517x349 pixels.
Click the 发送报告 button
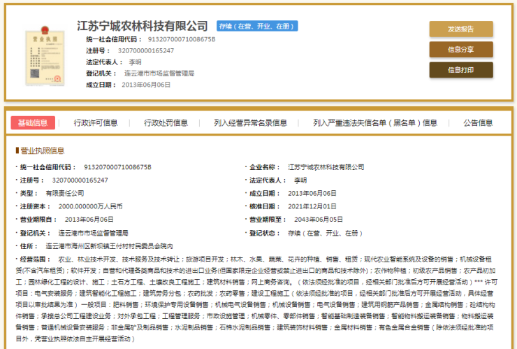(x=460, y=29)
